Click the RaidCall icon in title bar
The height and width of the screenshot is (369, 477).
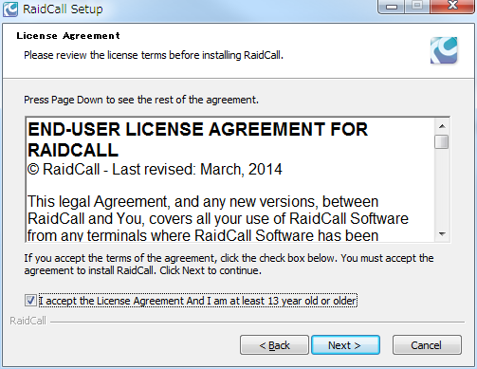10,9
